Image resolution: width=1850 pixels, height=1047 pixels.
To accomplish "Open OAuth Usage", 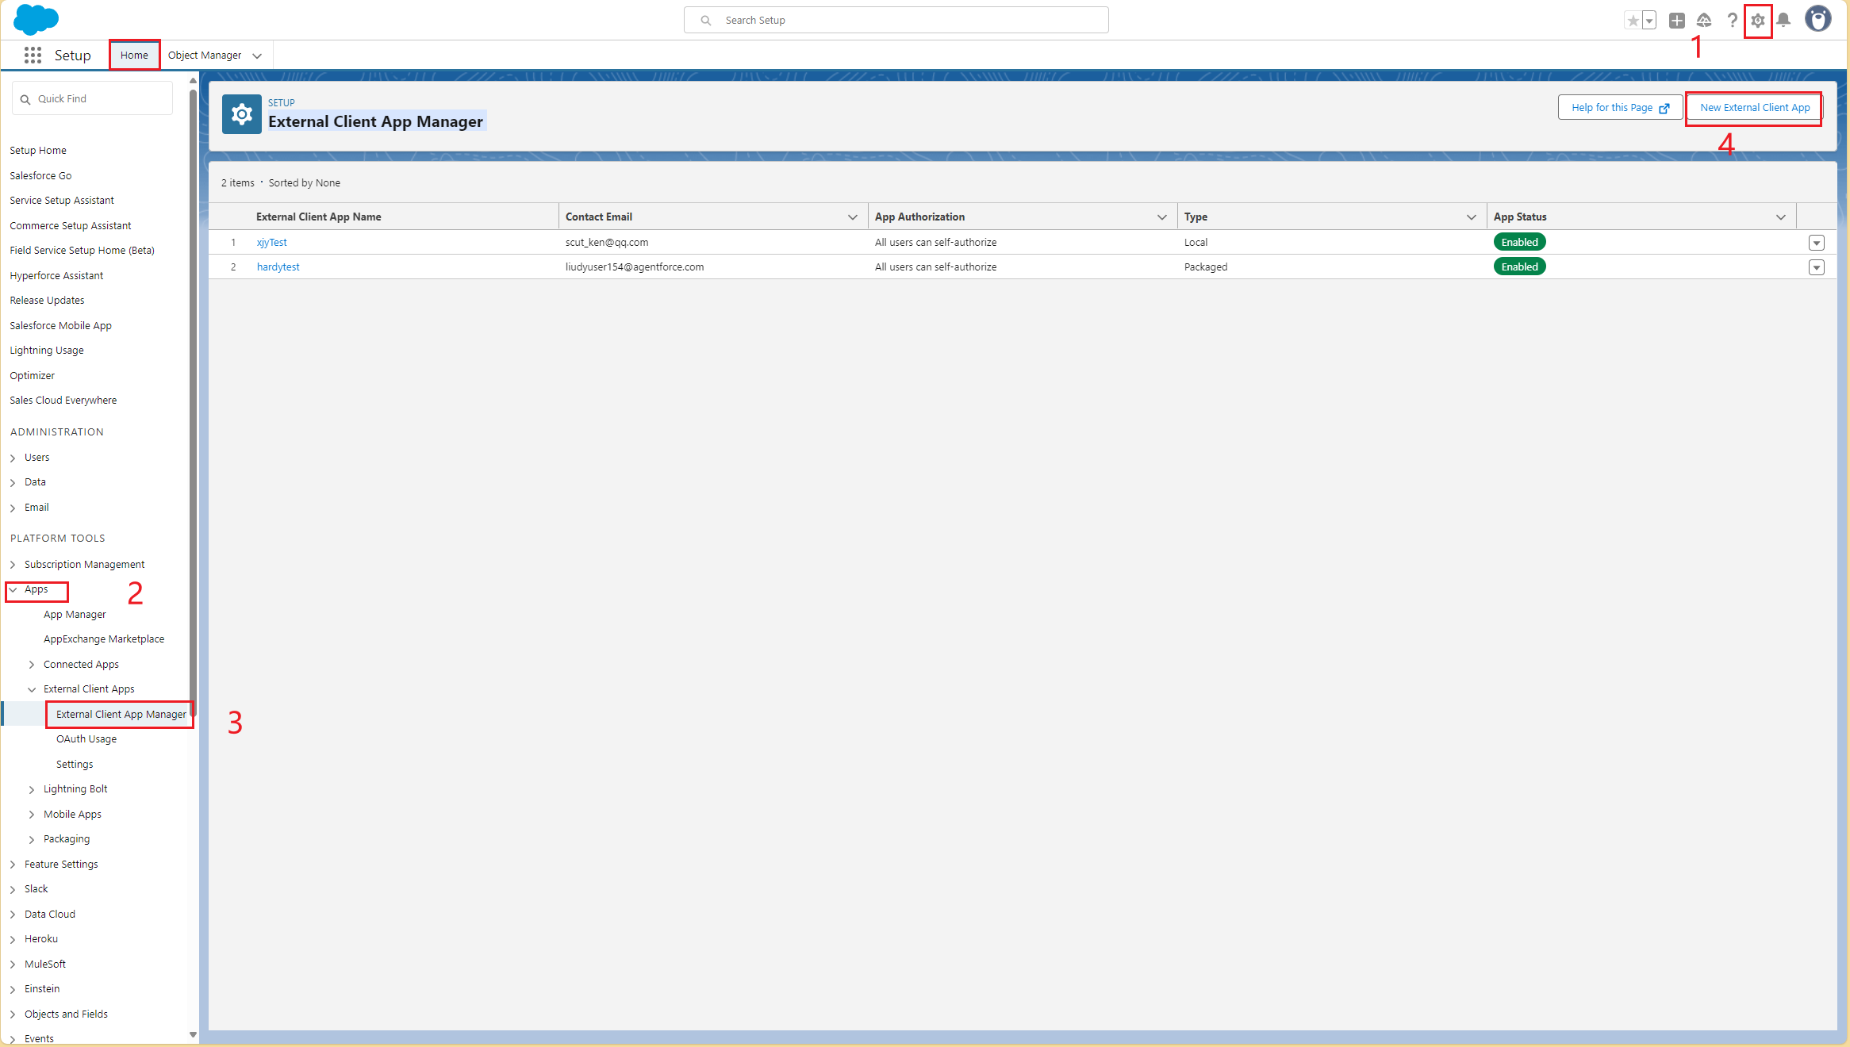I will (x=86, y=738).
